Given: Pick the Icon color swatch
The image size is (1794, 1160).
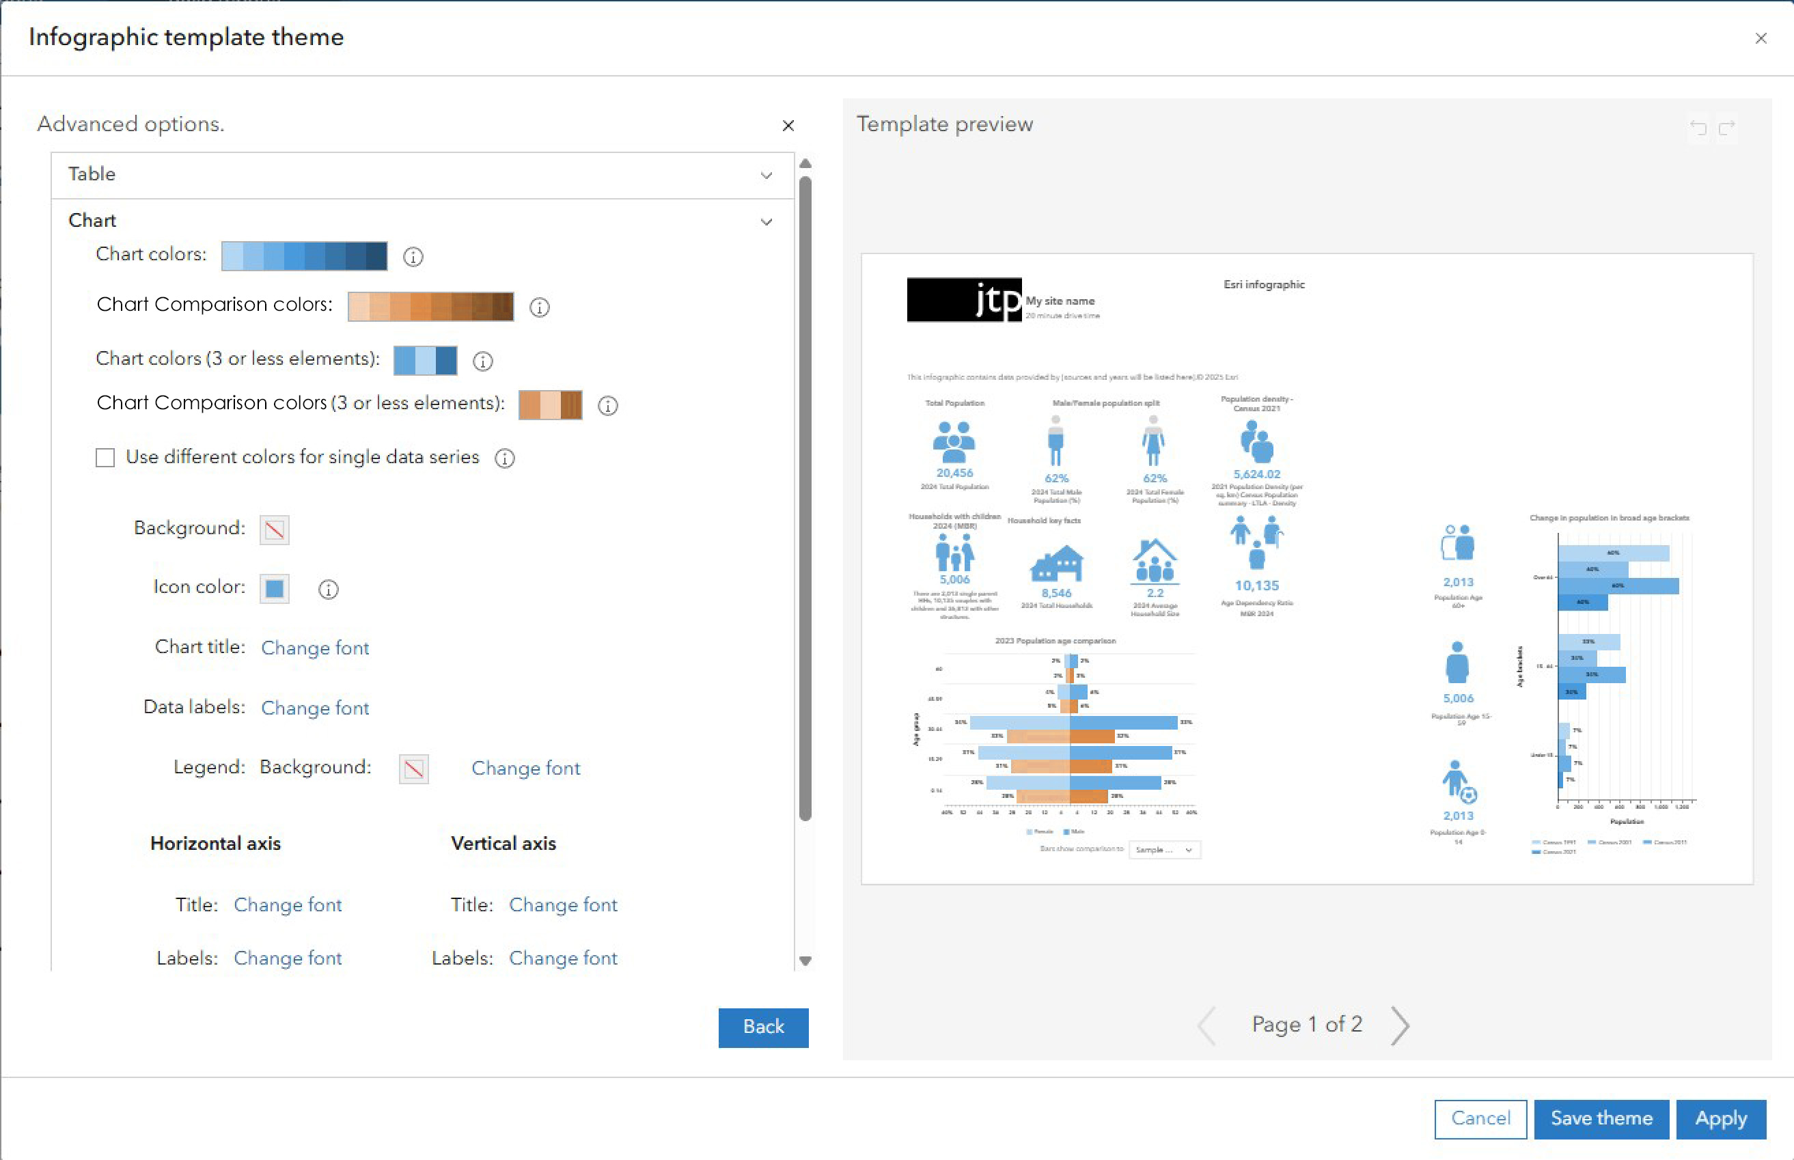Looking at the screenshot, I should point(274,588).
